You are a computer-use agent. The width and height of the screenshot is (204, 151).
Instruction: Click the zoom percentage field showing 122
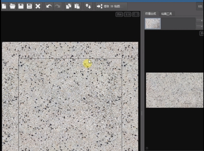(x=200, y=6)
